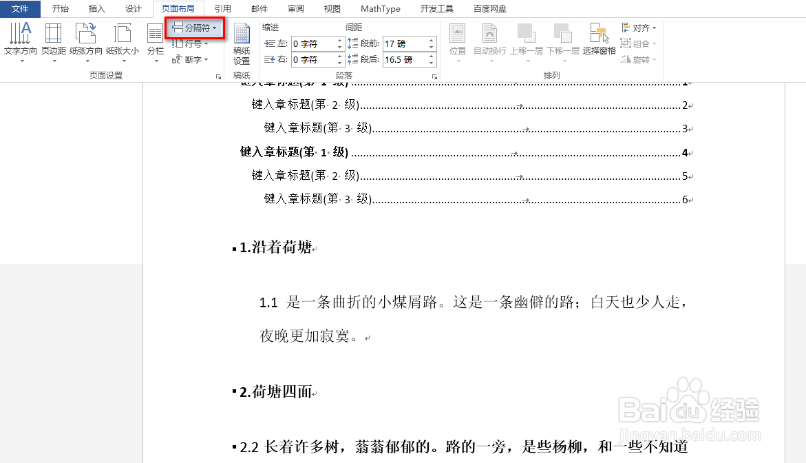Image resolution: width=806 pixels, height=463 pixels.
Task: Switch to the 插入 Insert tab
Action: (96, 9)
